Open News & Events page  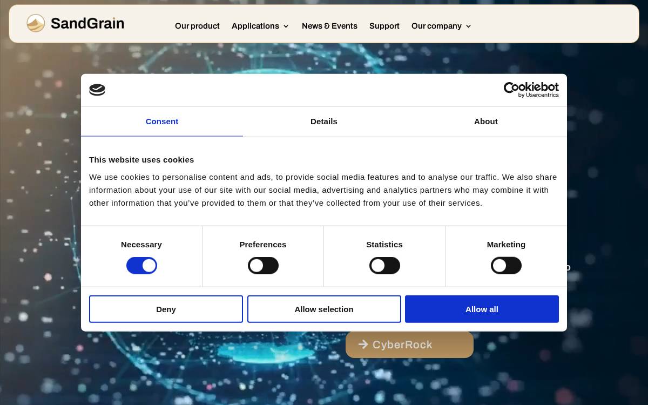pyautogui.click(x=329, y=26)
